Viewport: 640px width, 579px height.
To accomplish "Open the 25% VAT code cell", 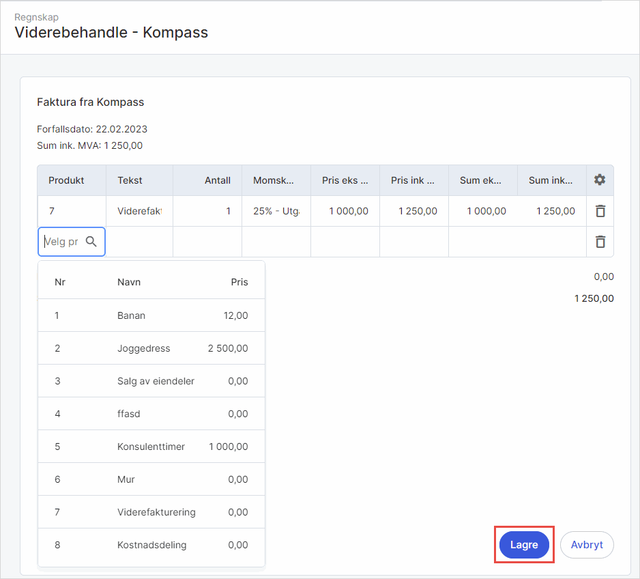I will point(276,211).
